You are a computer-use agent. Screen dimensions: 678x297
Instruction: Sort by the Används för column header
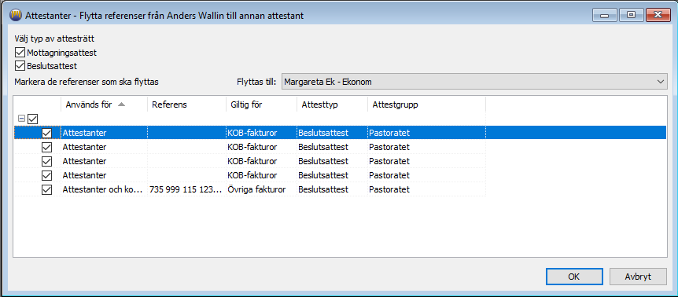[x=104, y=105]
